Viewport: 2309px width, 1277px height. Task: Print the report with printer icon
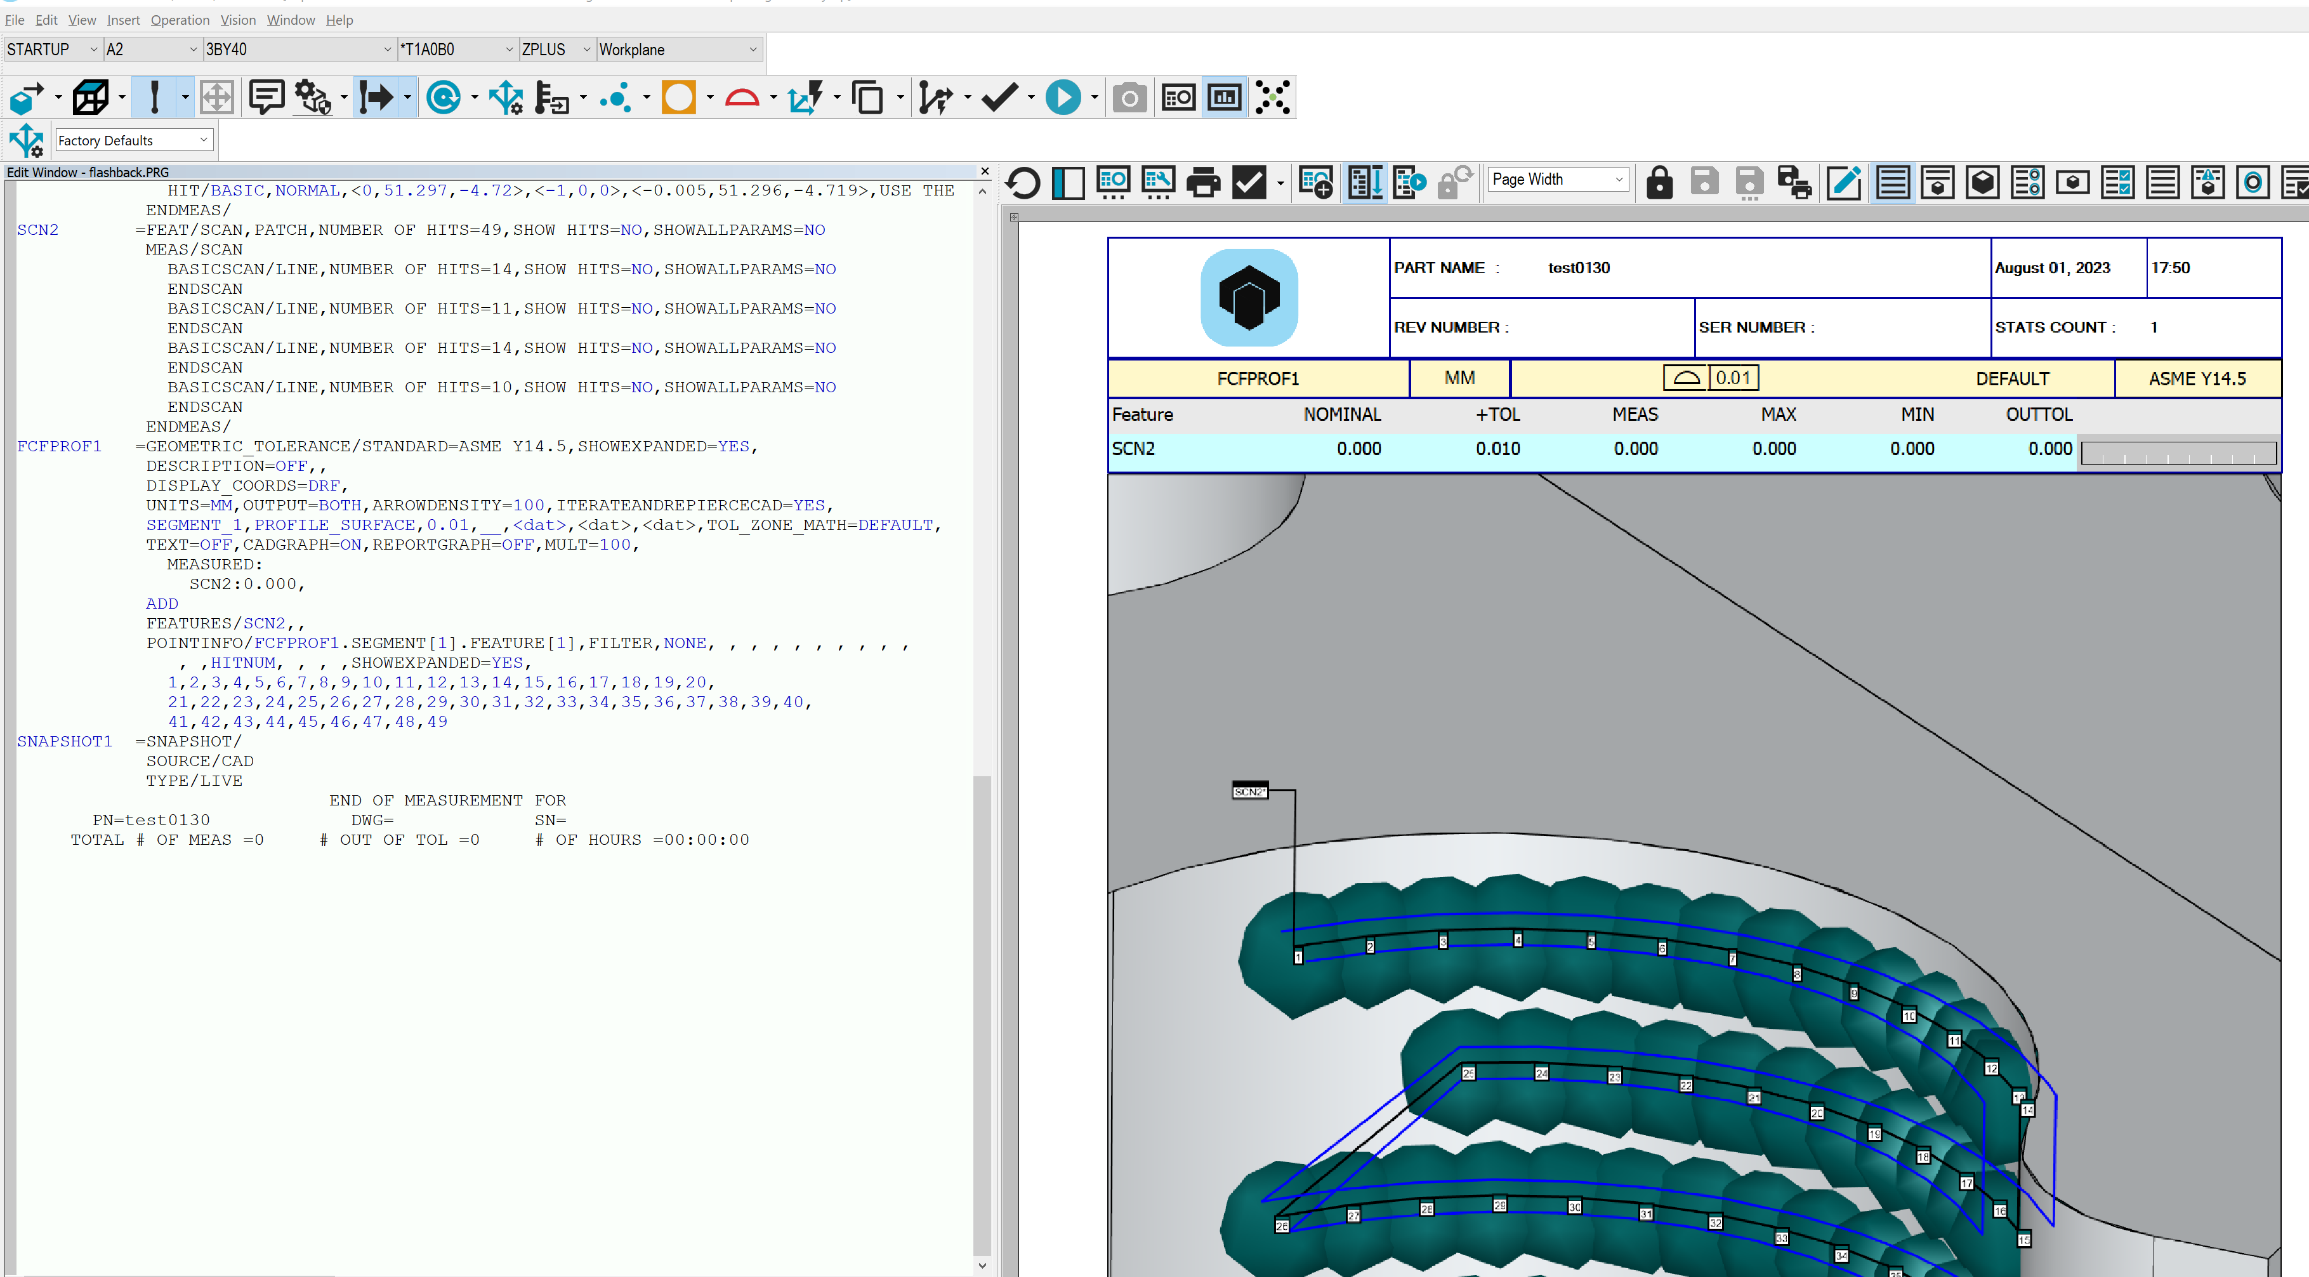pyautogui.click(x=1203, y=182)
